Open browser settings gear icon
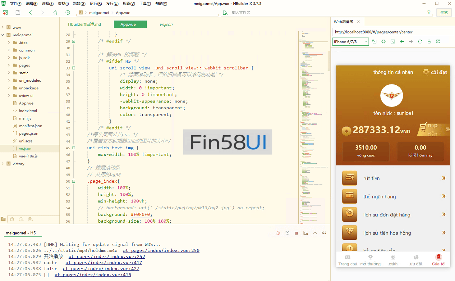The width and height of the screenshot is (455, 281). [x=383, y=42]
